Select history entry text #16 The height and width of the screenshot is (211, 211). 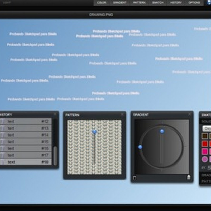pyautogui.click(x=26, y=148)
